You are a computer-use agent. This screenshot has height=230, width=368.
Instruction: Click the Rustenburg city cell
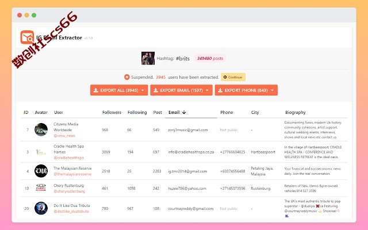point(260,188)
